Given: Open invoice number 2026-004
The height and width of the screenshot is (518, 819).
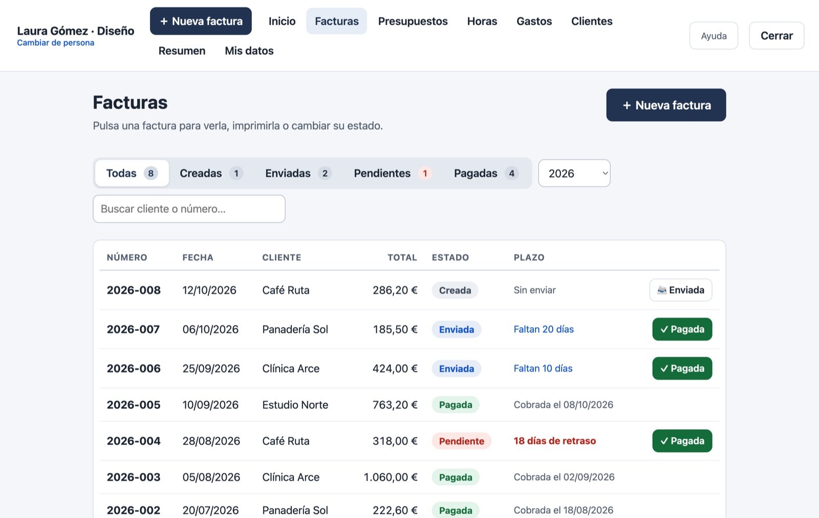Looking at the screenshot, I should click(134, 441).
